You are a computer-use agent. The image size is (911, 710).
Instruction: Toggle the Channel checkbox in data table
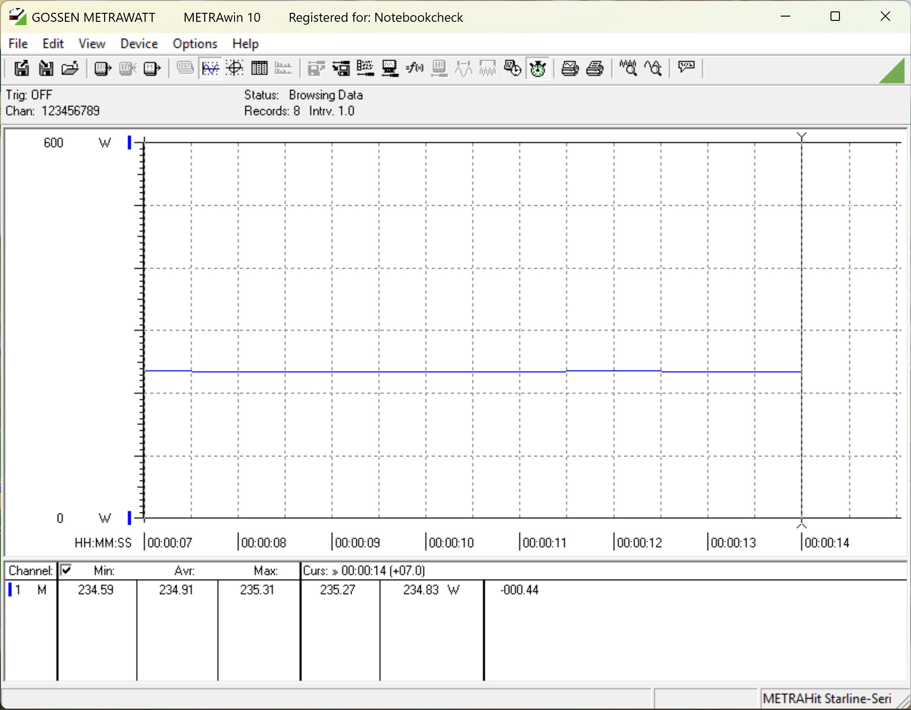tap(66, 570)
